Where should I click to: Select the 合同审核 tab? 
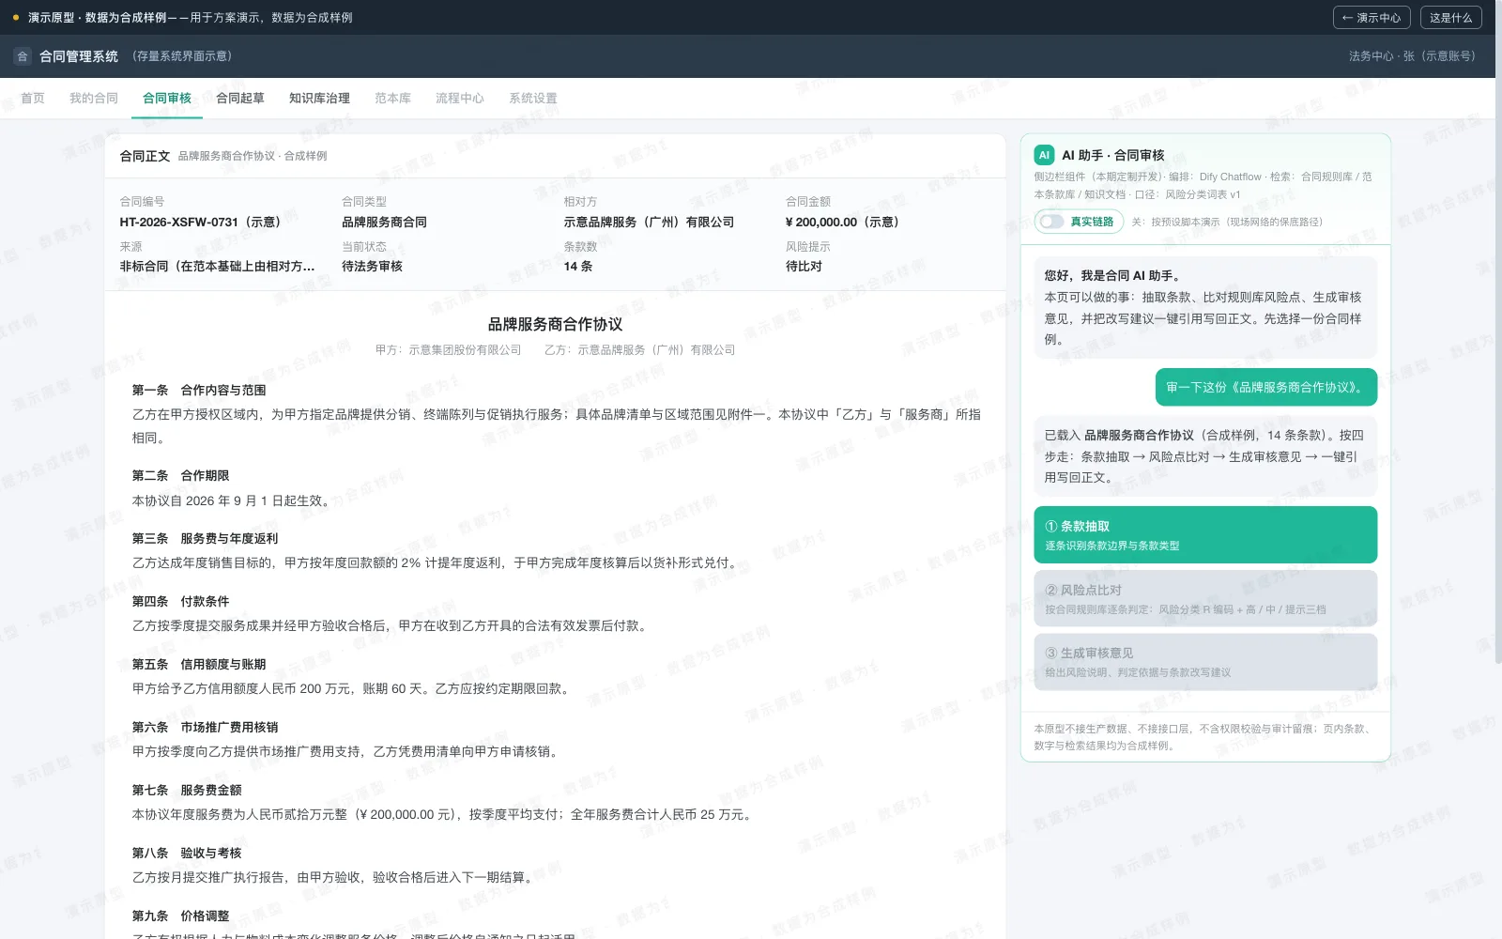(167, 98)
